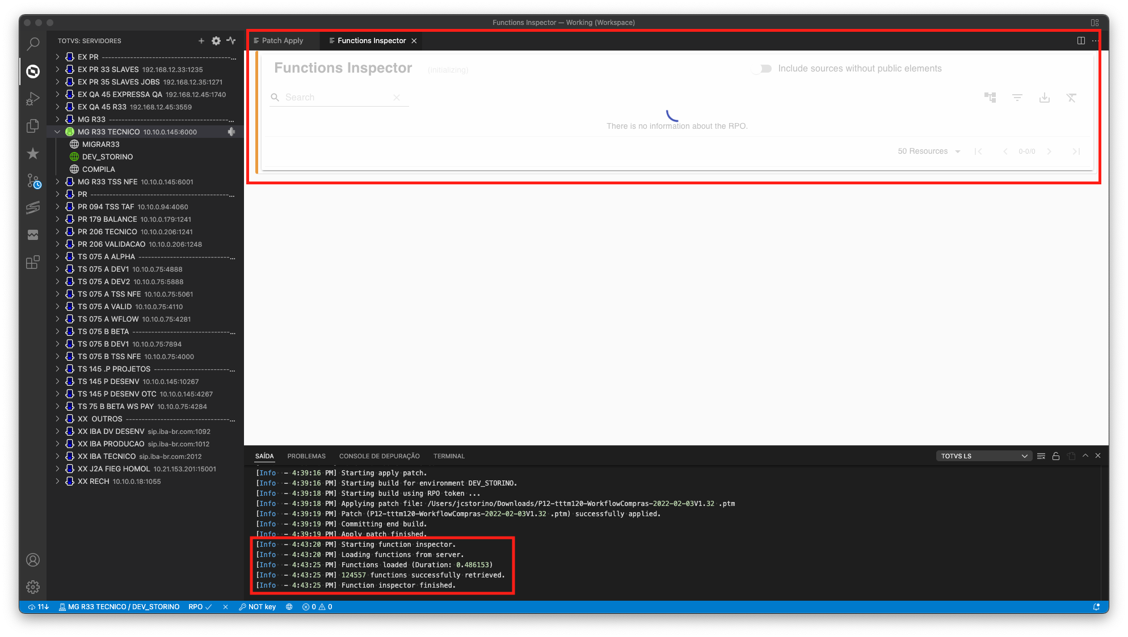
Task: Select the Run and Debug icon
Action: click(x=32, y=99)
